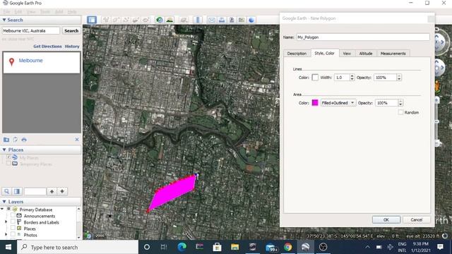This screenshot has height=254, width=452.
Task: Switch to the Measurements tab
Action: tap(393, 54)
